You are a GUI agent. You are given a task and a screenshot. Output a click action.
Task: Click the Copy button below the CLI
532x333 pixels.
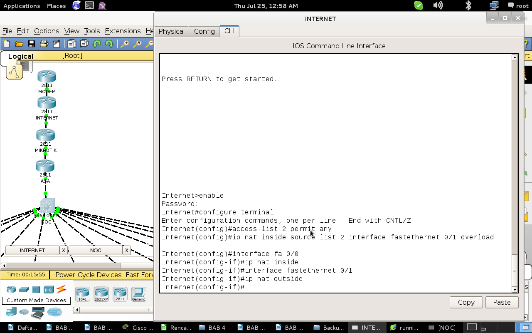point(466,302)
